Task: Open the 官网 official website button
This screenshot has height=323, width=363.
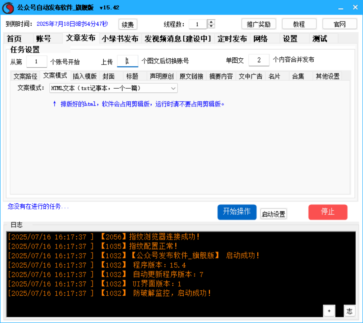Action: (x=339, y=24)
